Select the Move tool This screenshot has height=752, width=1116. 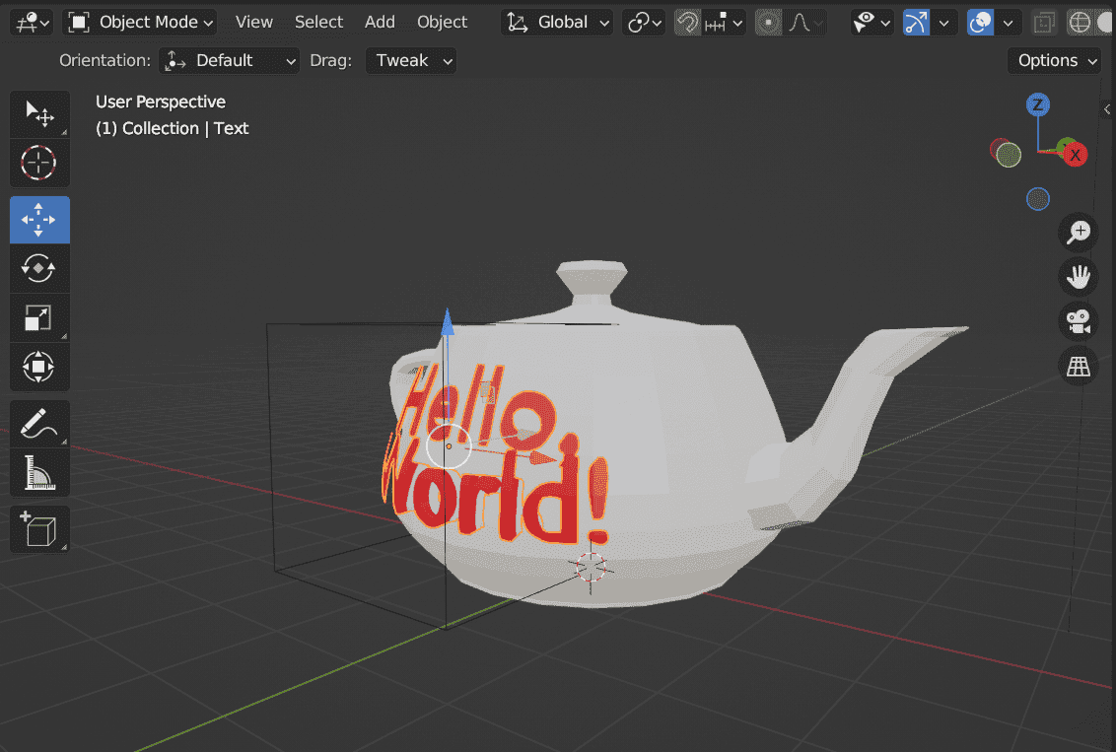[39, 220]
